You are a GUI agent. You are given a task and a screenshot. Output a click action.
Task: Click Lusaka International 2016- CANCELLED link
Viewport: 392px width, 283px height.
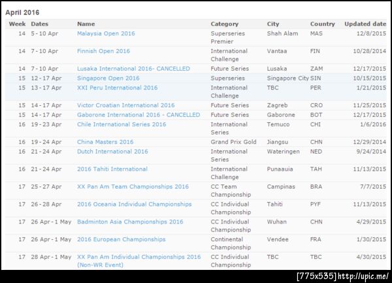tap(133, 69)
